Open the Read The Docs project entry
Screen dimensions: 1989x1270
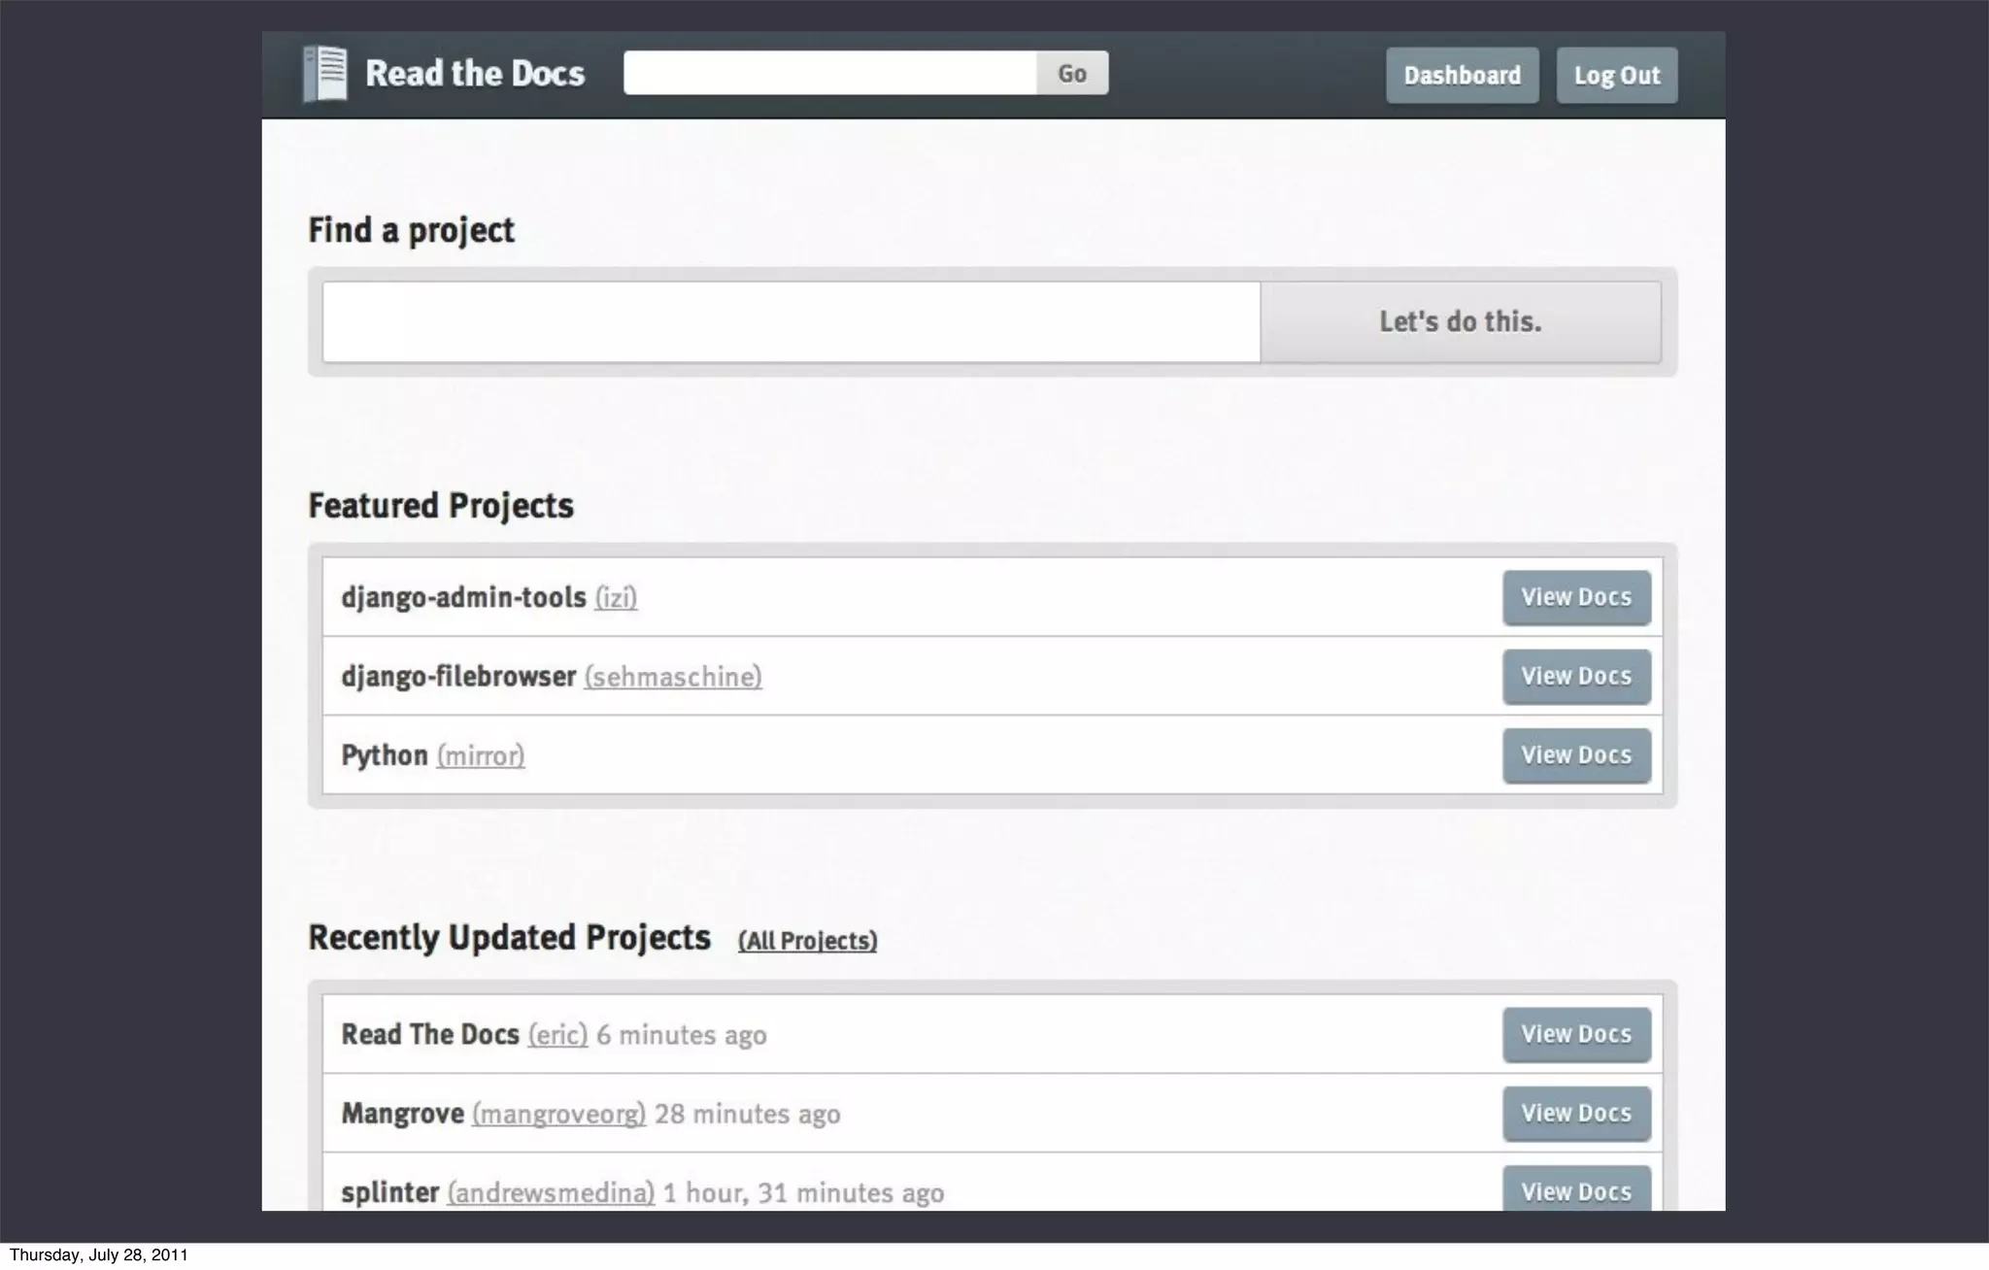pyautogui.click(x=430, y=1034)
